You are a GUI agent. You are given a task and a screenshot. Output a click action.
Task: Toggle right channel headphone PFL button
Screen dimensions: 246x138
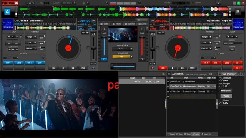point(142,59)
